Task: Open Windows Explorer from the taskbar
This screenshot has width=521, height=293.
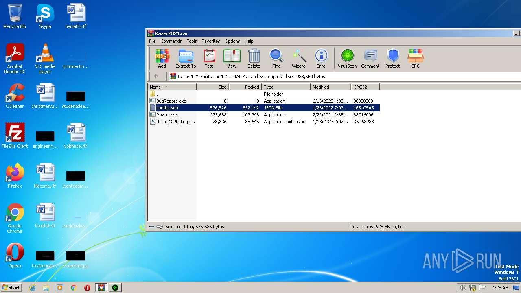Action: point(46,288)
